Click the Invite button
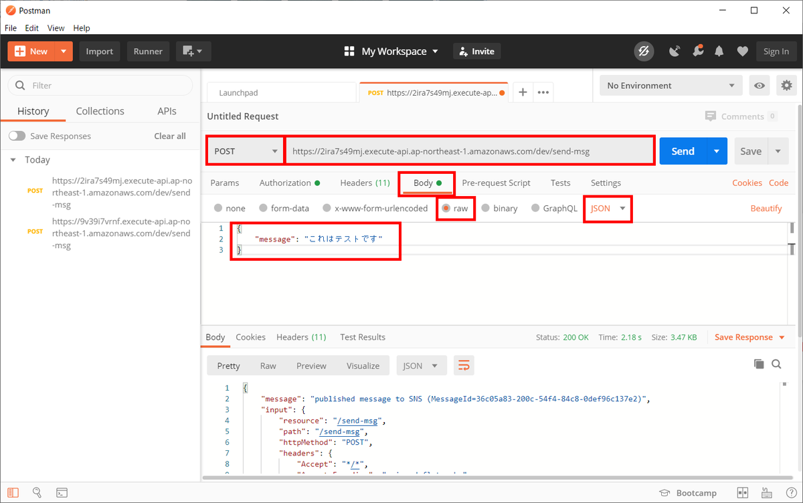The width and height of the screenshot is (803, 503). 477,52
